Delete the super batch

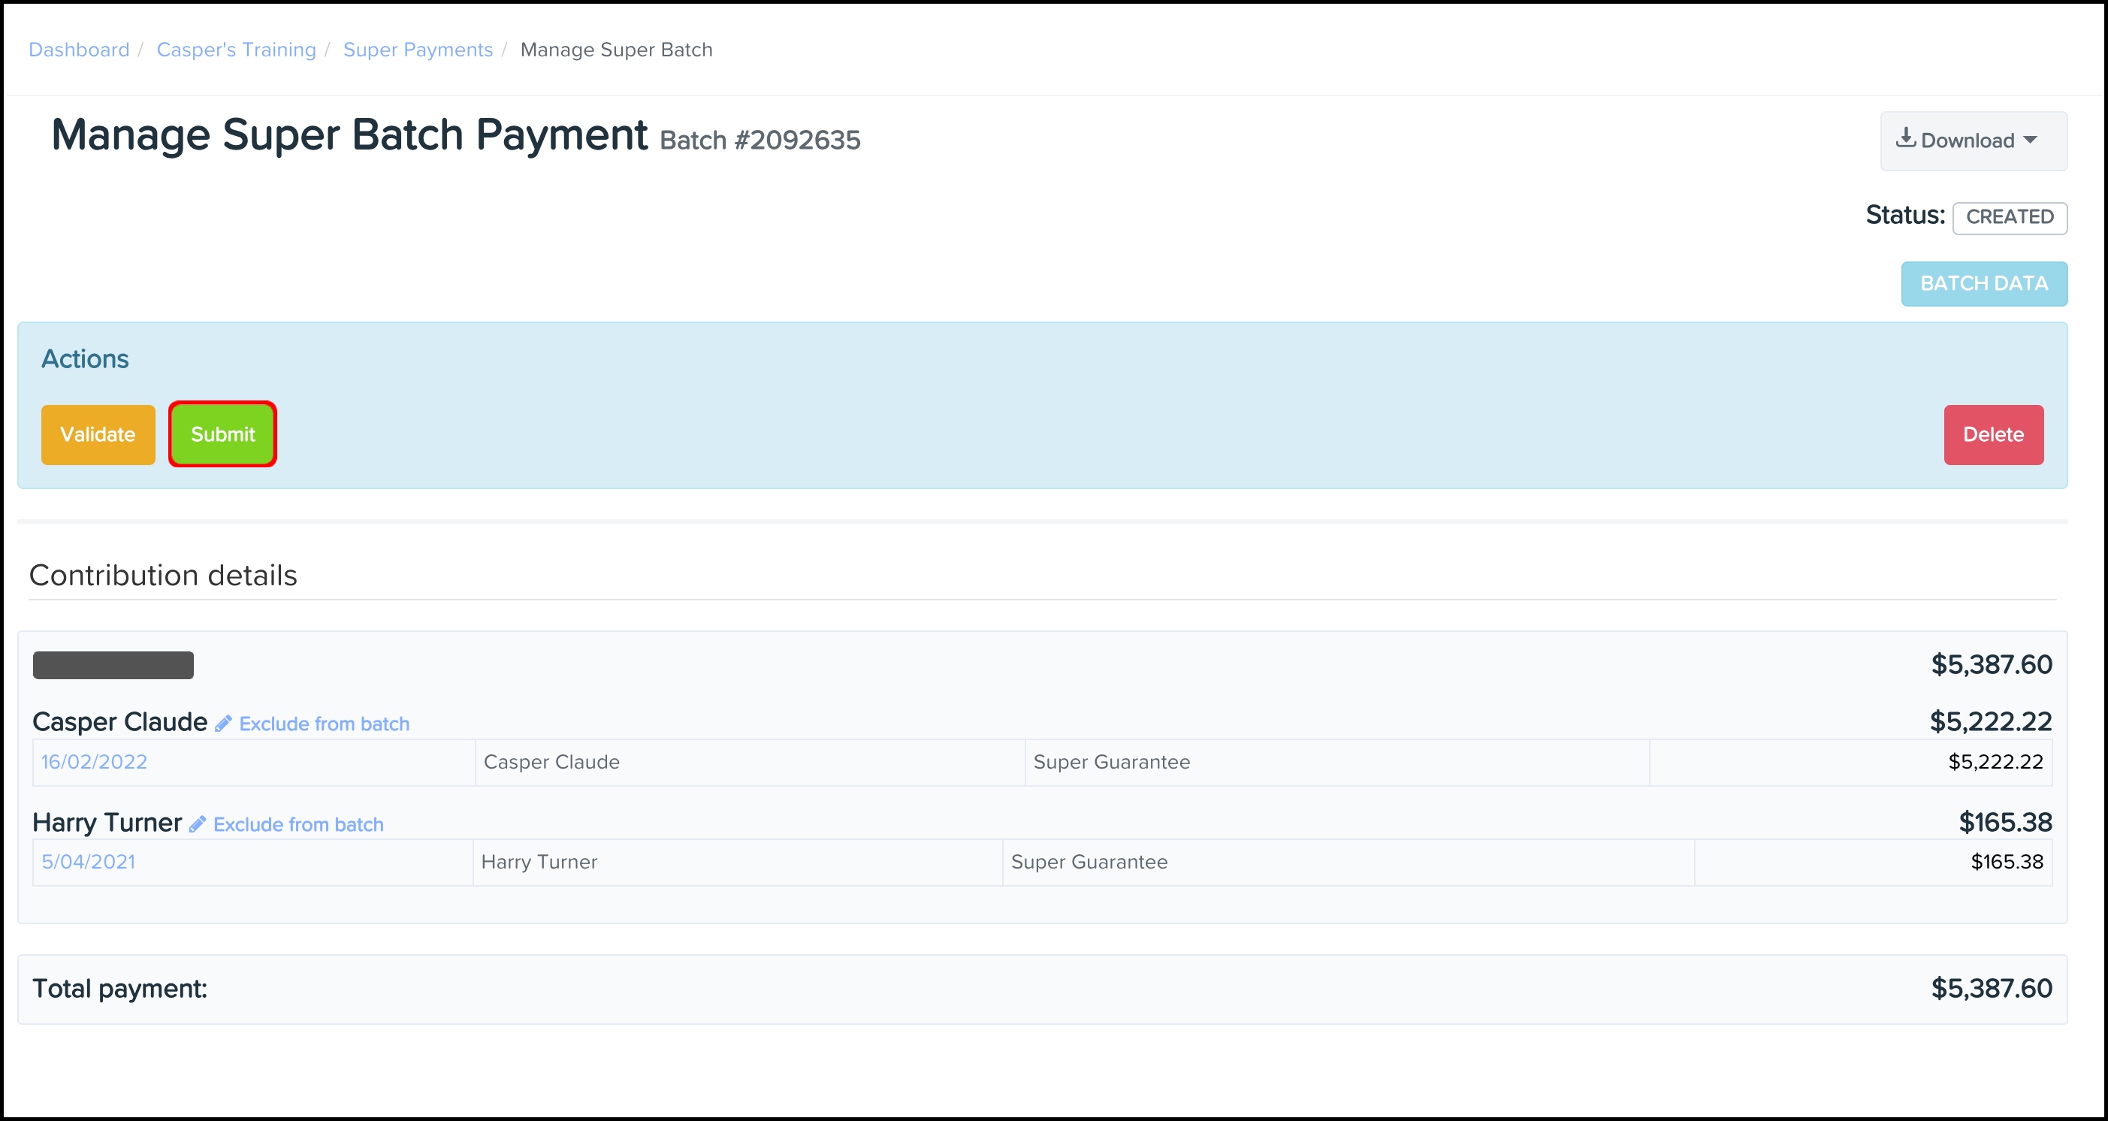(1992, 434)
